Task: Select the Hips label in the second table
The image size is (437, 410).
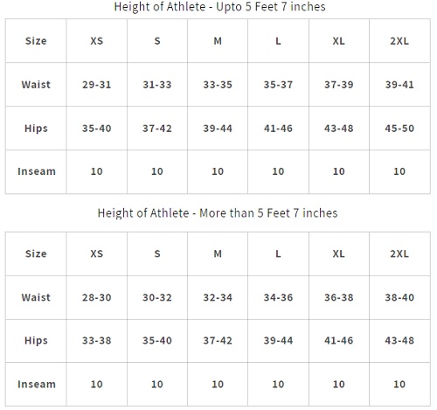Action: pos(36,341)
